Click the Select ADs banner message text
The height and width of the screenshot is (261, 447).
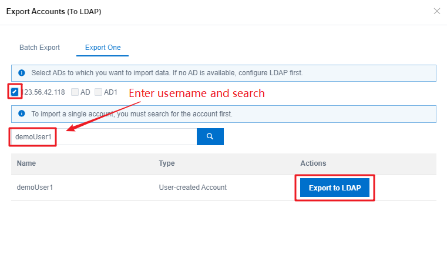[167, 73]
